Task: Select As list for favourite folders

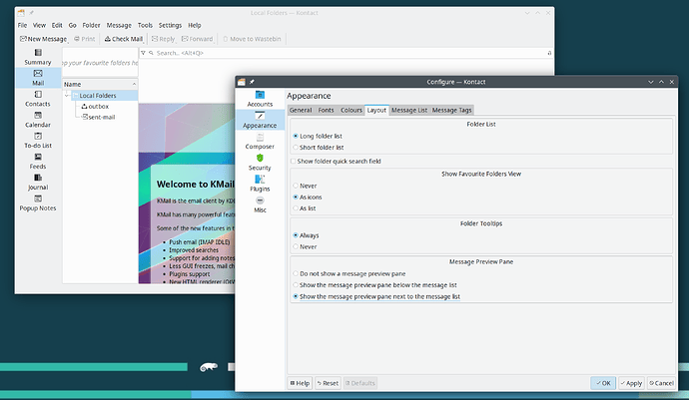Action: point(305,208)
